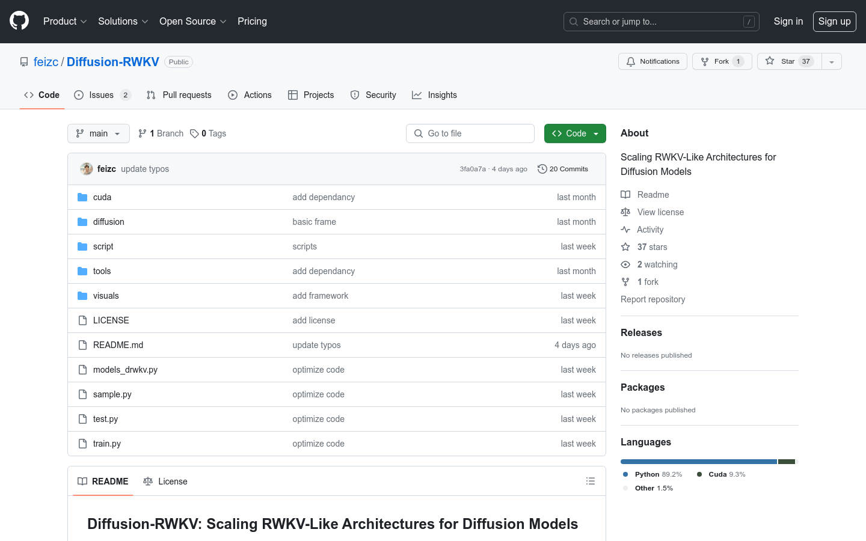
Task: Click the scale icon beside View license
Action: (625, 212)
